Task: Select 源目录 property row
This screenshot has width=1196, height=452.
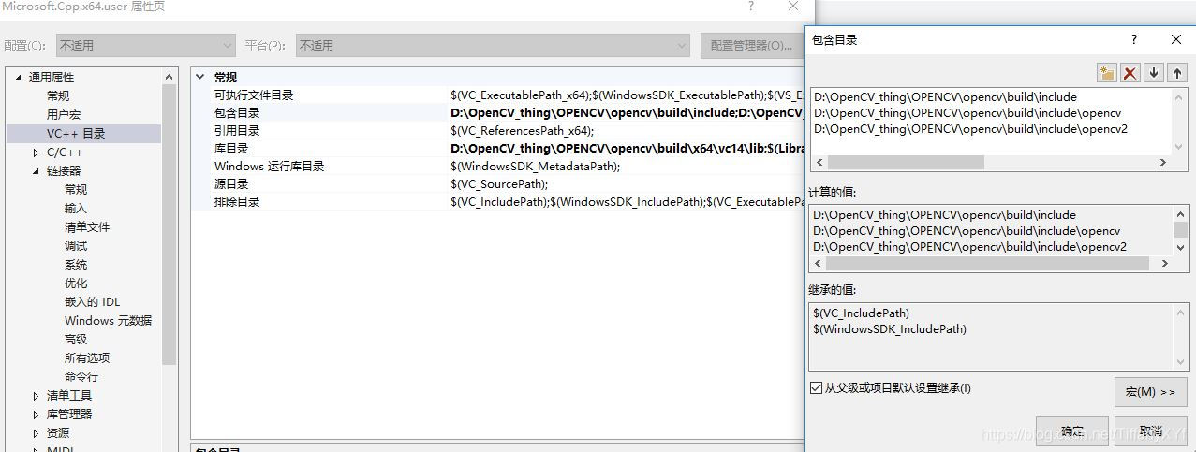Action: [x=497, y=184]
